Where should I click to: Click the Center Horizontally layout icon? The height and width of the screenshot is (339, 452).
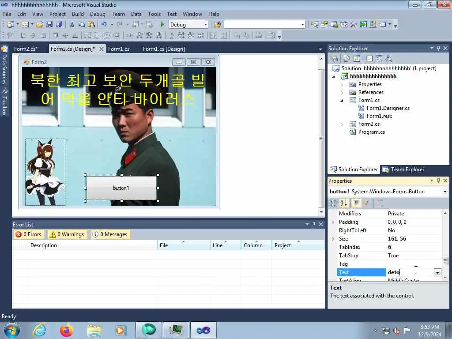(x=213, y=35)
